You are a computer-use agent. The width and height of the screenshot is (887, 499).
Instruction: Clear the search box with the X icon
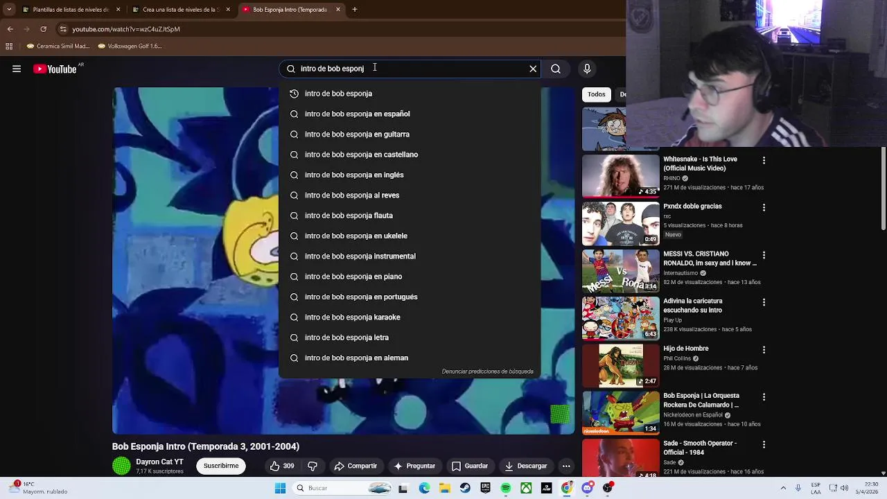[533, 69]
